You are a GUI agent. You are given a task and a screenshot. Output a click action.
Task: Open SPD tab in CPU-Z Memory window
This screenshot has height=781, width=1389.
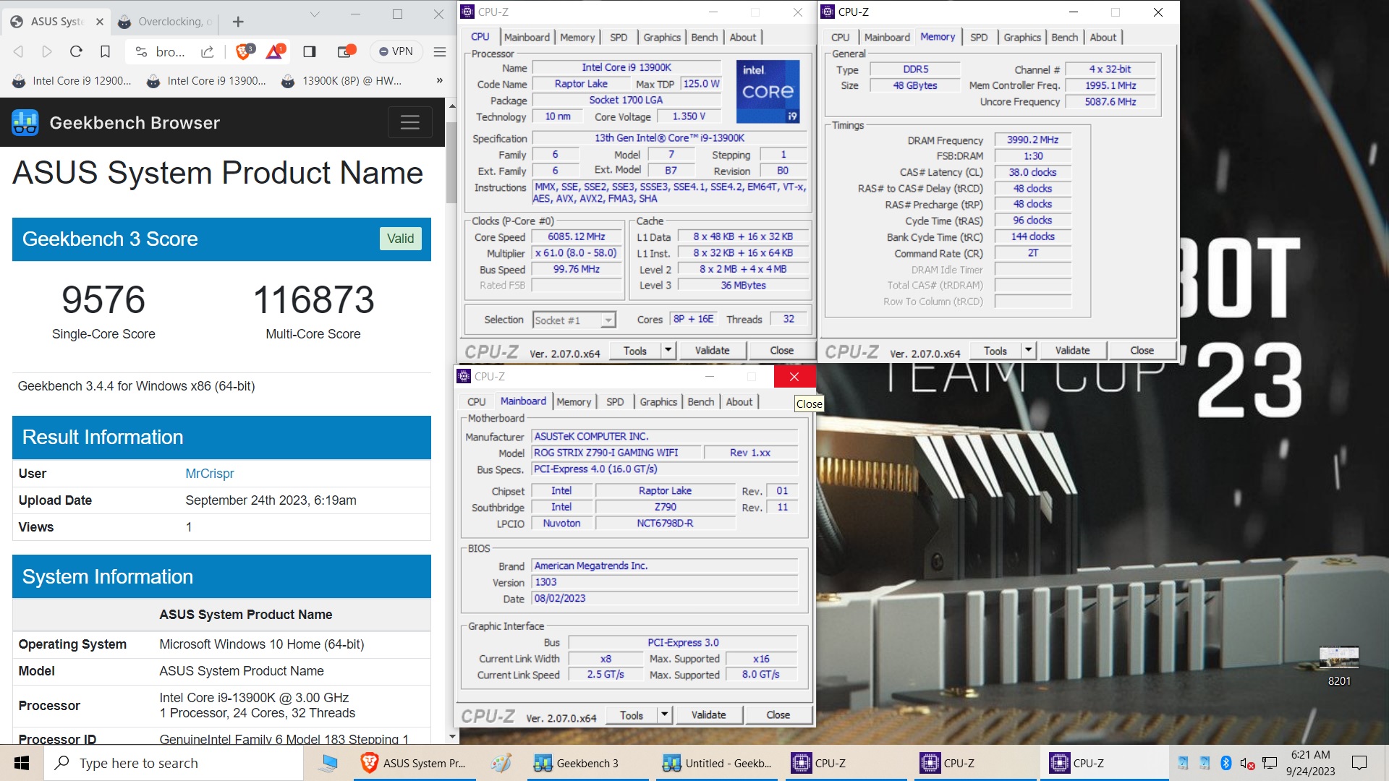[979, 37]
